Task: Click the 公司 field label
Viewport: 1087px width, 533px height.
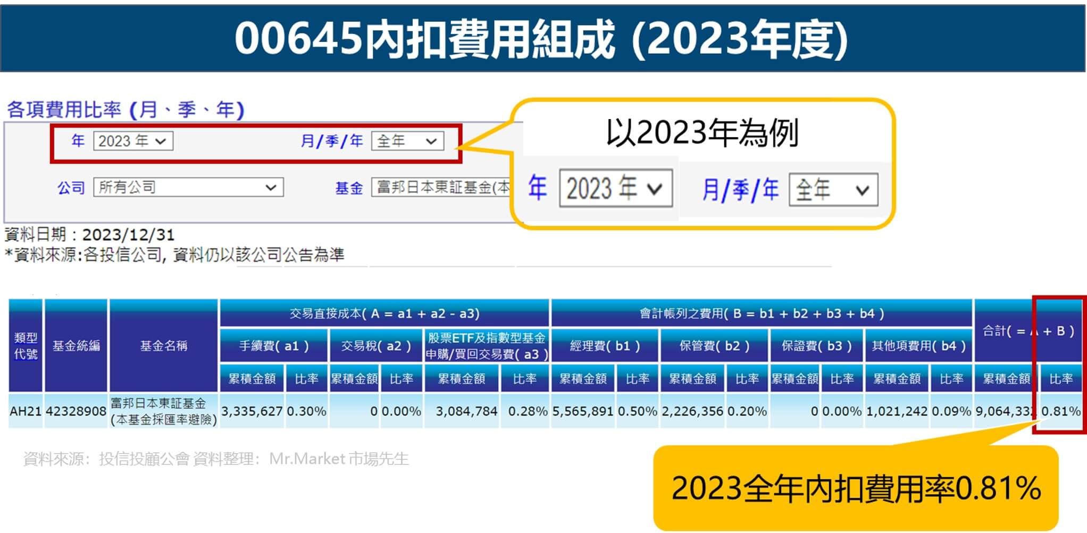Action: pos(71,188)
